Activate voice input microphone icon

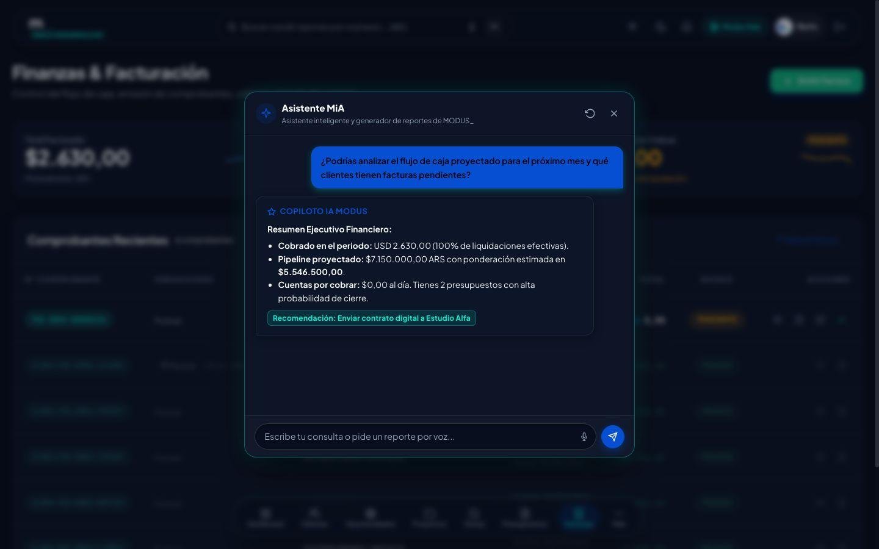pyautogui.click(x=584, y=437)
